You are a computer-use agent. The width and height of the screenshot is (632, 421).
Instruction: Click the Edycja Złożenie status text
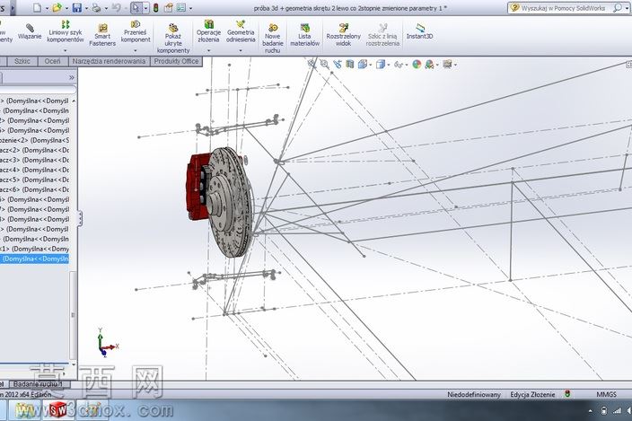[x=532, y=394]
